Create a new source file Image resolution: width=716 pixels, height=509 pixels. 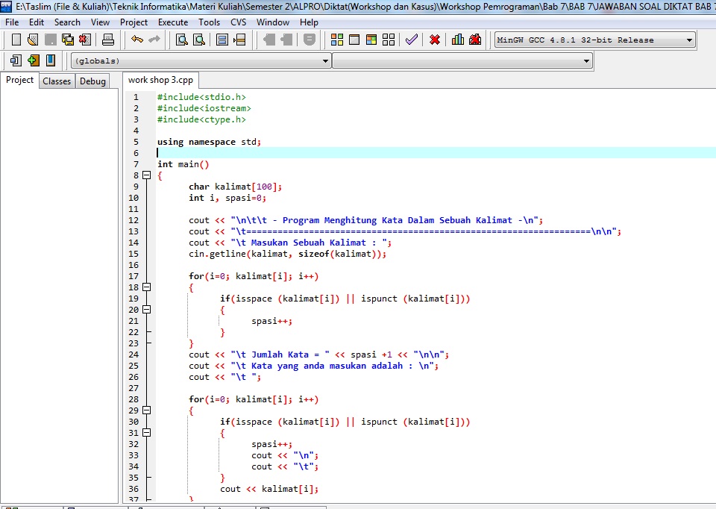point(16,40)
